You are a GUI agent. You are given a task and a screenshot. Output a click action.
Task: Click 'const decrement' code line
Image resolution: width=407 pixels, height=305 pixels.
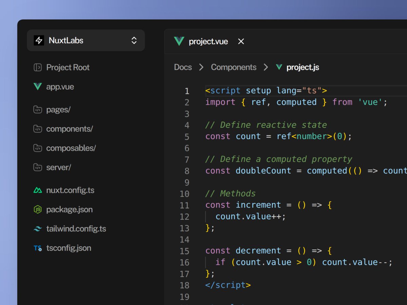[268, 250]
